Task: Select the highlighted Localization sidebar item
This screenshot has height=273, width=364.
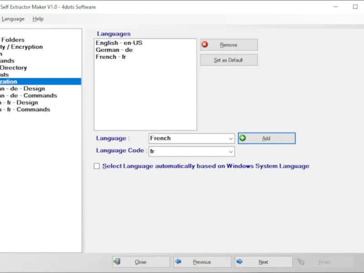Action: coord(40,81)
